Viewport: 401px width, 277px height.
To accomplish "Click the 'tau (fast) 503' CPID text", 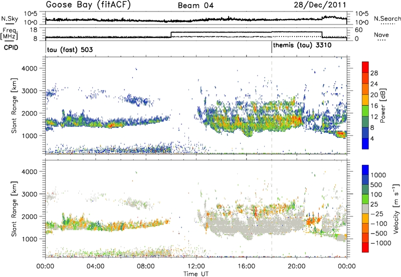I will [x=70, y=49].
